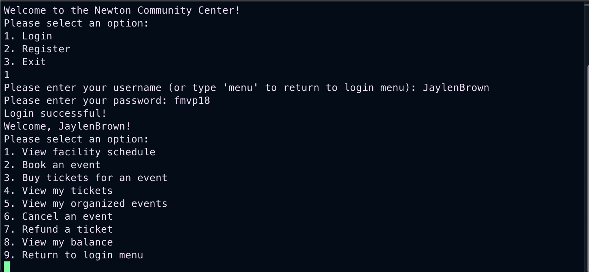Click "3. Buy tickets for an event"
This screenshot has height=272, width=589.
pos(86,178)
